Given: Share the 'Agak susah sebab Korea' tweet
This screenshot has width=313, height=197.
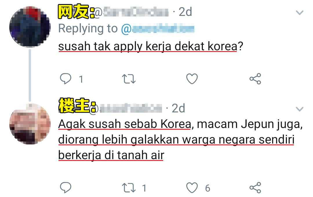Looking at the screenshot, I should point(255,188).
